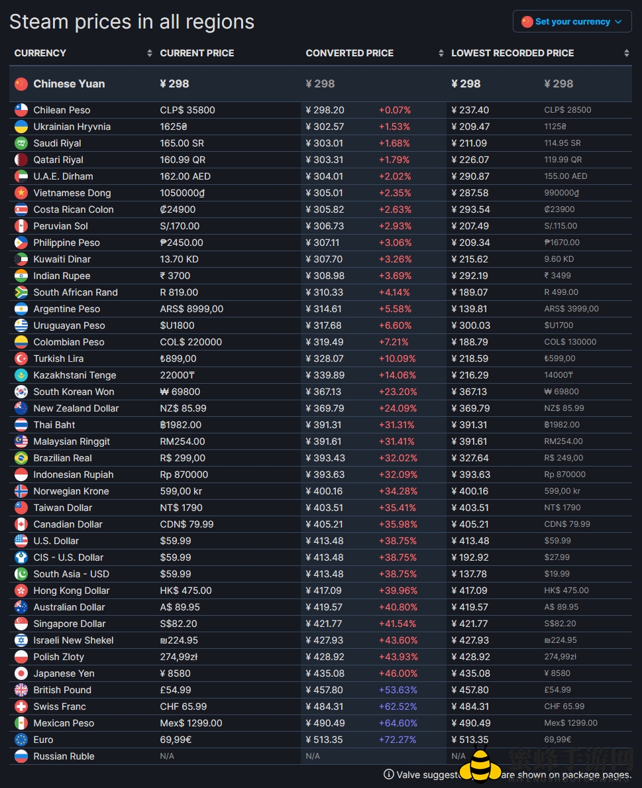This screenshot has height=788, width=642.
Task: Select the Euro flag icon
Action: (21, 740)
